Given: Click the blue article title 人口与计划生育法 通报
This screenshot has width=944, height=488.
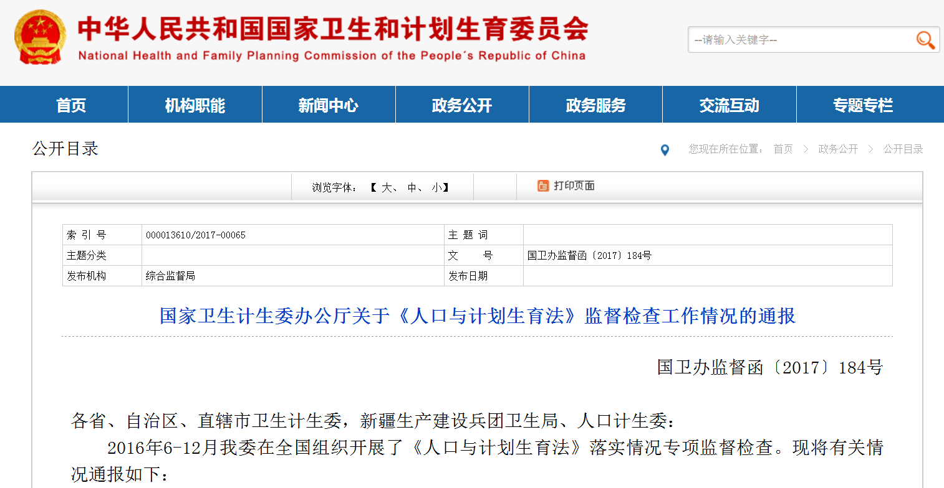Looking at the screenshot, I should (478, 316).
